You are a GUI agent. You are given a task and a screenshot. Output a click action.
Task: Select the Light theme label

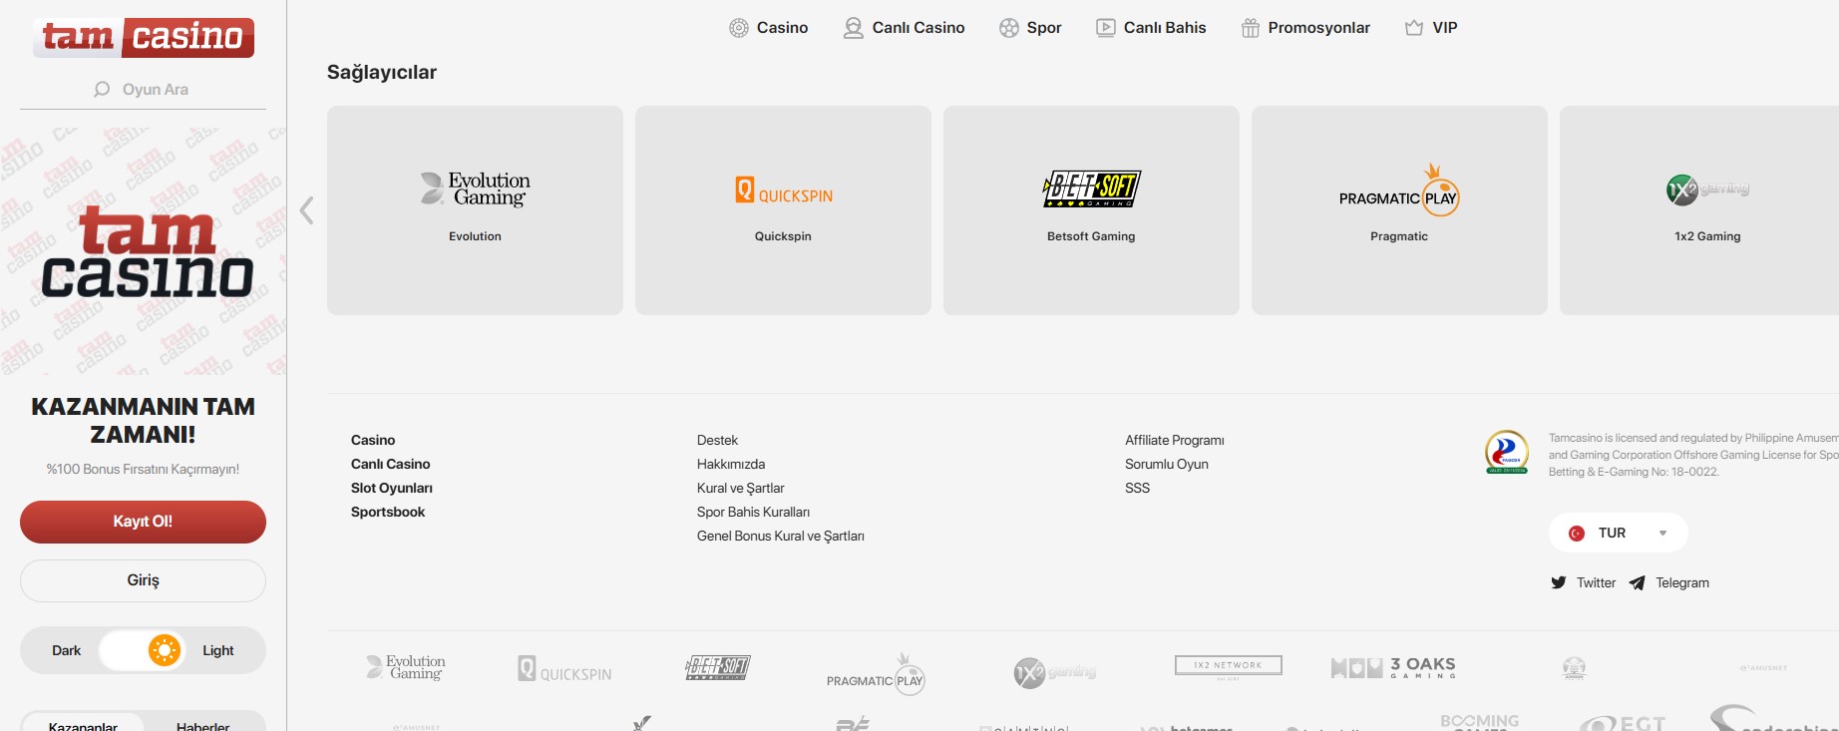218,650
